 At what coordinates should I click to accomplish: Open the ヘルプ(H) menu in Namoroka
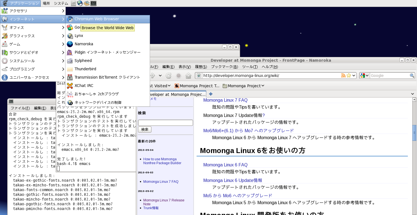coord(270,67)
